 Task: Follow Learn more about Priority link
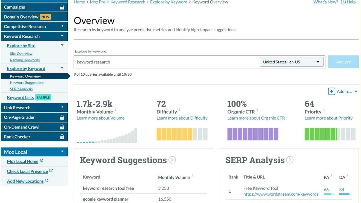pos(328,118)
